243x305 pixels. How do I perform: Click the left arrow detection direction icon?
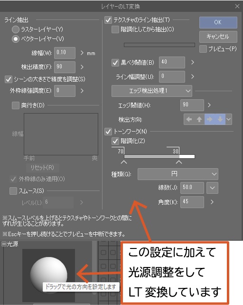pyautogui.click(x=189, y=119)
